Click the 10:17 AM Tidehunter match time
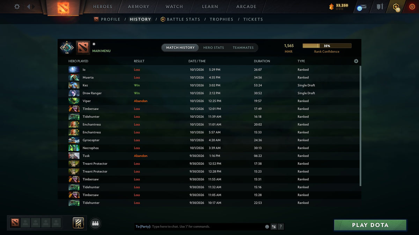Image resolution: width=419 pixels, height=235 pixels. pyautogui.click(x=215, y=203)
